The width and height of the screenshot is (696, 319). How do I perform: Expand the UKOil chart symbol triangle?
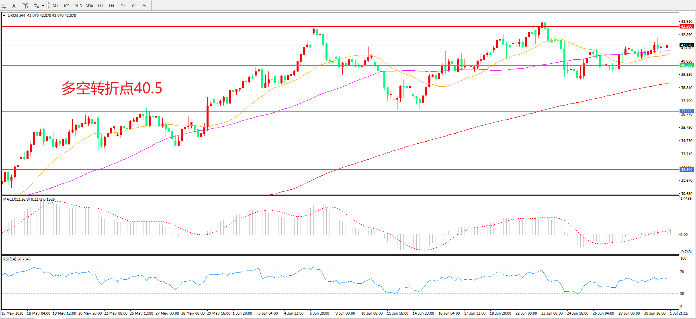tap(4, 16)
